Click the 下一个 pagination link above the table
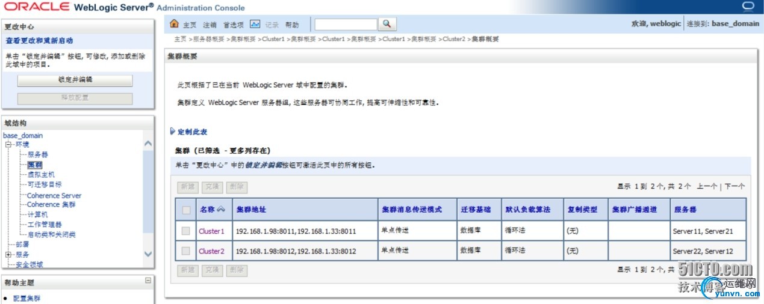Viewport: 764px width, 304px height. tap(734, 186)
